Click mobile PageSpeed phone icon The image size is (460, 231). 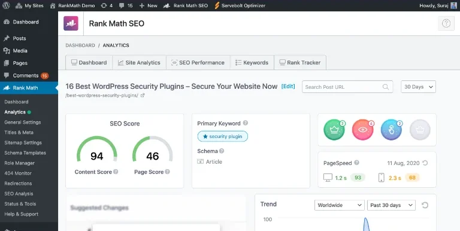pyautogui.click(x=381, y=178)
